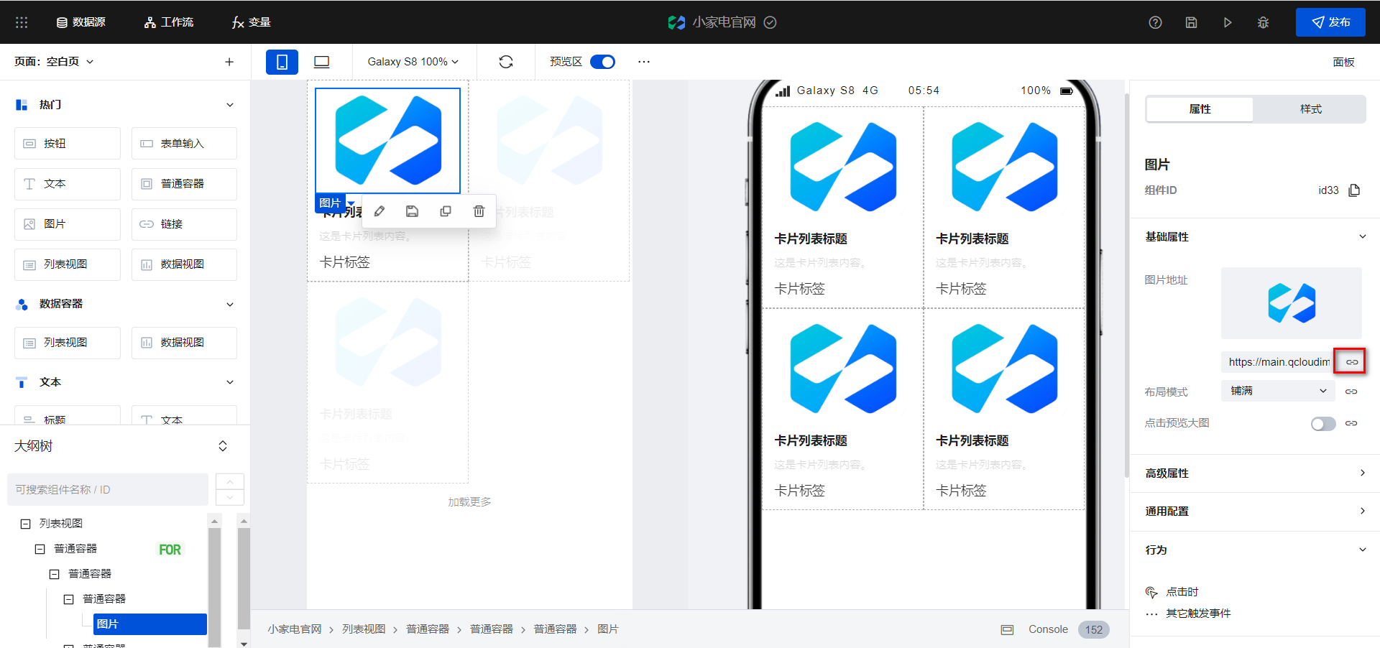The image size is (1380, 648).
Task: Copy the component ID id33
Action: click(x=1354, y=190)
